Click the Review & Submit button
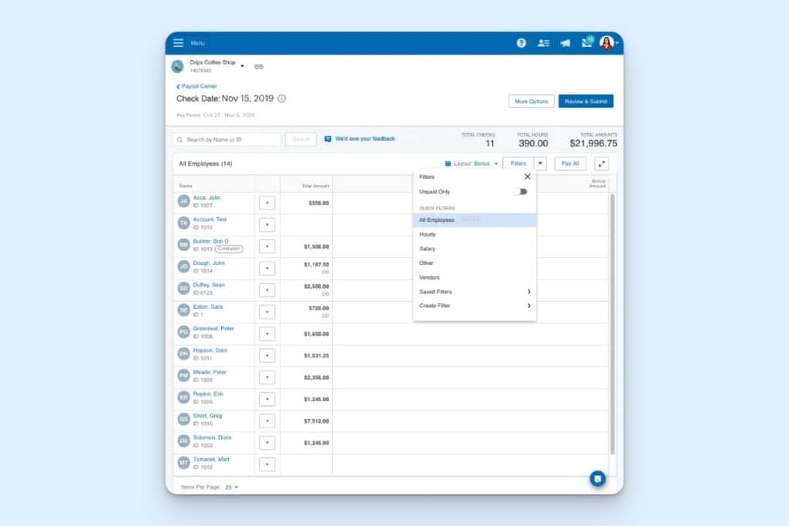 (x=586, y=101)
